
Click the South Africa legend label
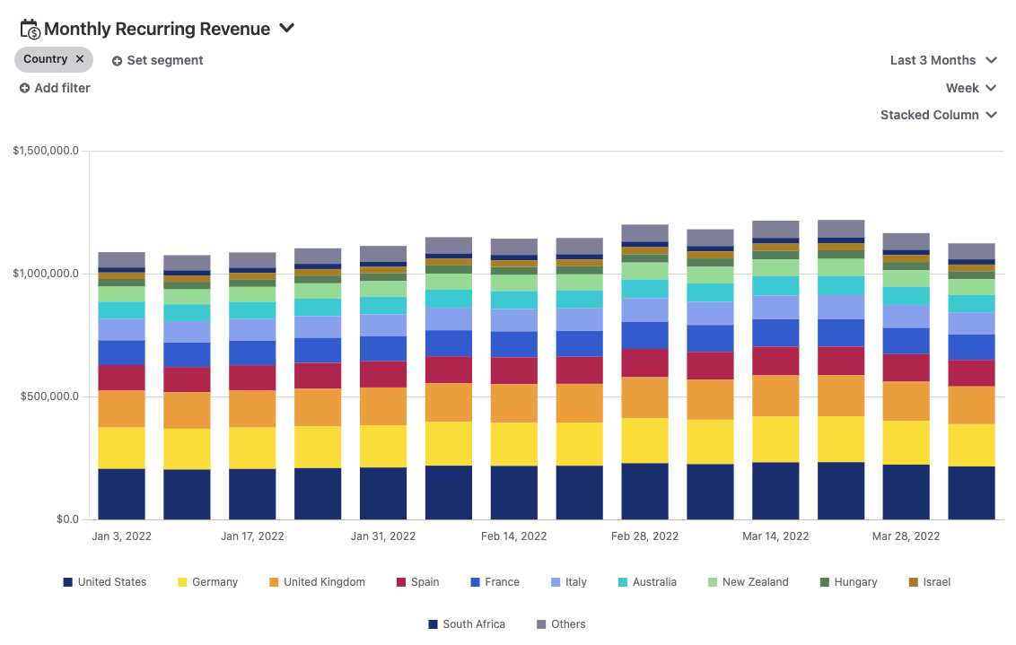click(x=474, y=624)
